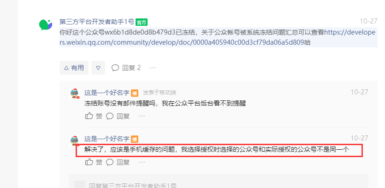This screenshot has width=385, height=188.
Task: Like the 解决了 comment with thumbs-up
Action: pos(93,162)
